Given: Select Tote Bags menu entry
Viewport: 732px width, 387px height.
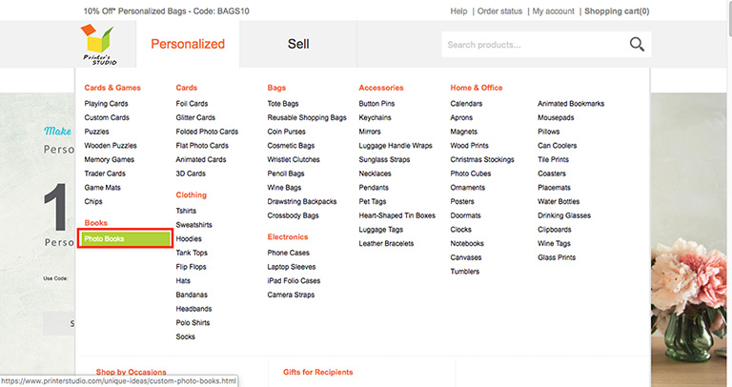Looking at the screenshot, I should [x=284, y=103].
